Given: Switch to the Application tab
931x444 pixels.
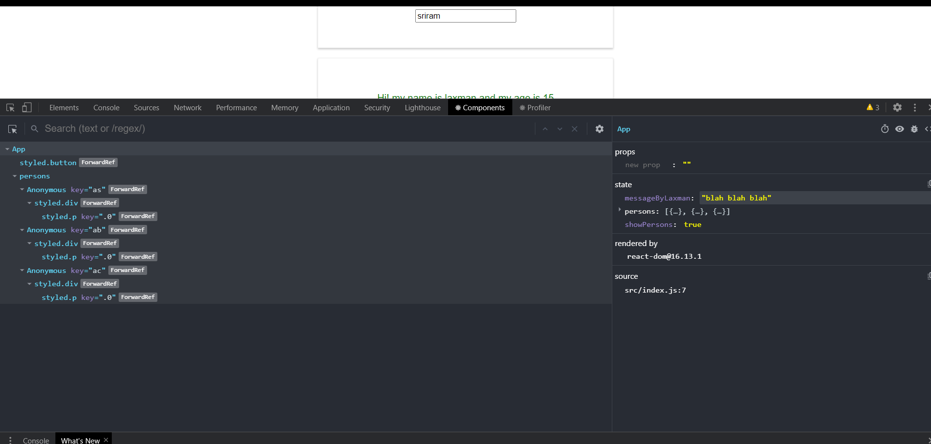Looking at the screenshot, I should (331, 108).
